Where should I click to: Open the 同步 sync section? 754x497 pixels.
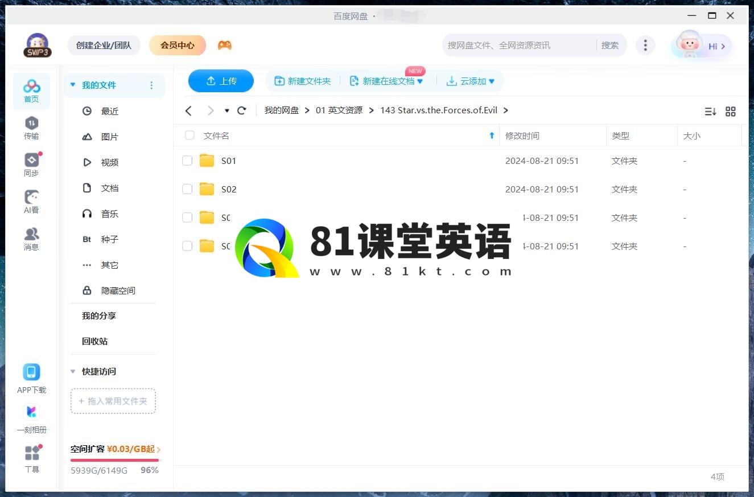pos(31,165)
